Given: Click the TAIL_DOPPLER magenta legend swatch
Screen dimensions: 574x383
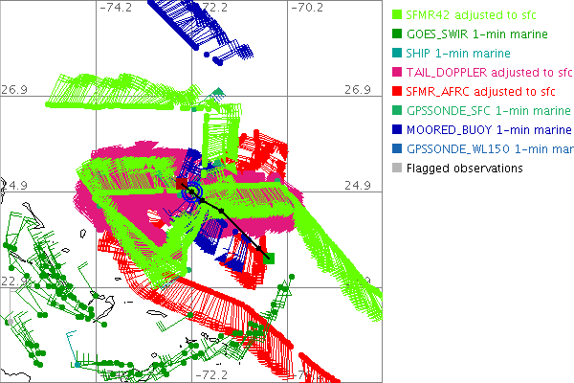Looking at the screenshot, I should click(397, 73).
